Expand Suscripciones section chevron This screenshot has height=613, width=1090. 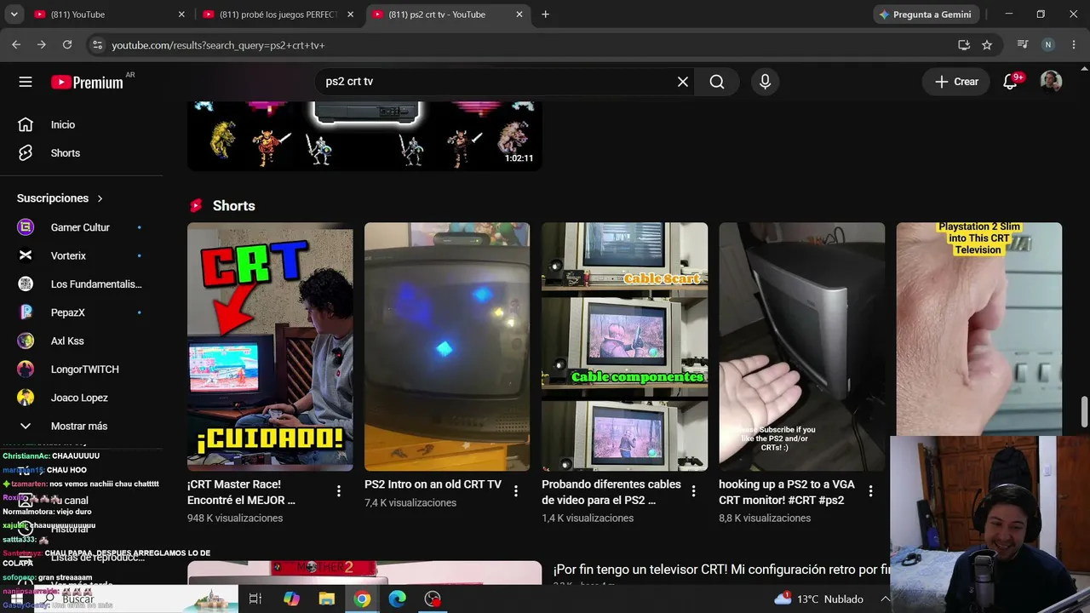100,198
